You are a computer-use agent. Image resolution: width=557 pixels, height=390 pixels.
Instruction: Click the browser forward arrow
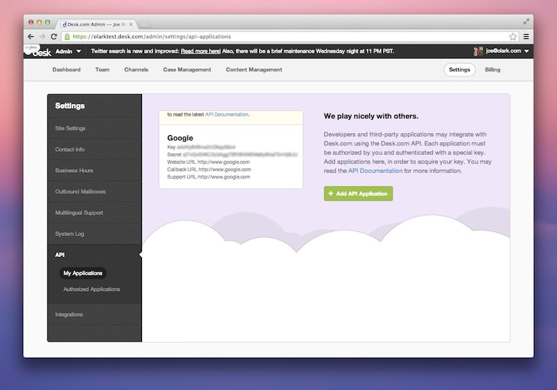43,36
